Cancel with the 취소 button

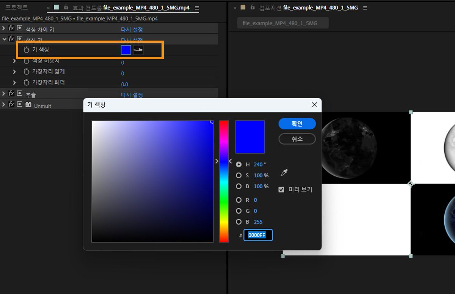[297, 139]
